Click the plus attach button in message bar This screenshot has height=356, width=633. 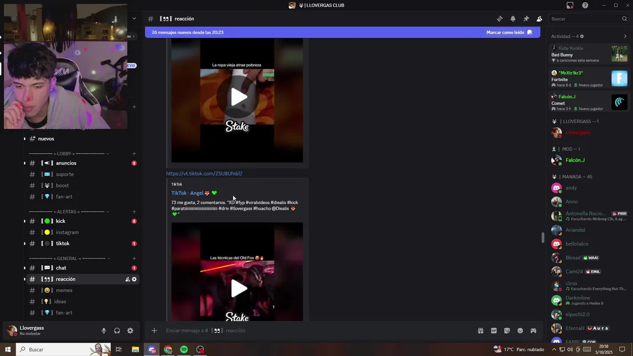[x=154, y=330]
